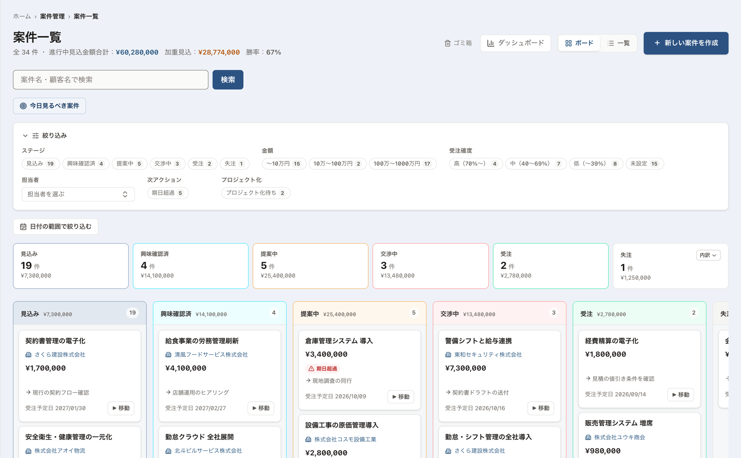Open 東和セキュリティ株式会社 customer link
The image size is (741, 458).
coord(483,355)
